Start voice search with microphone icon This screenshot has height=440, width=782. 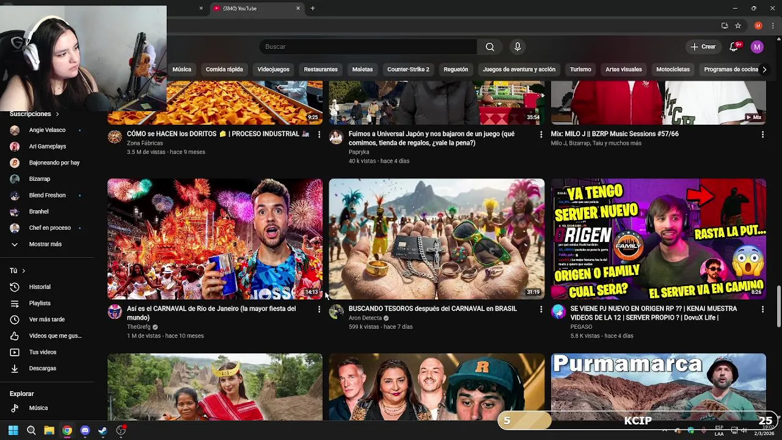click(x=517, y=47)
